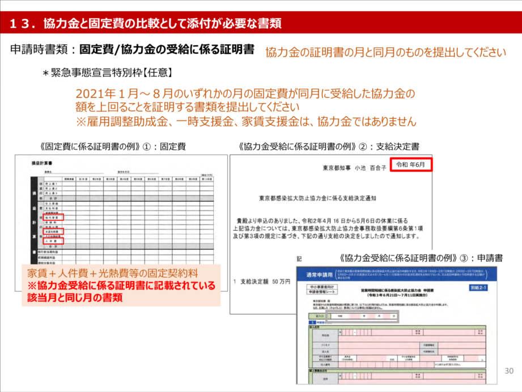The width and height of the screenshot is (522, 392).
Task: Click caption '《協力金受給に係る証明書の例》②：支給決定書'
Action: click(328, 146)
